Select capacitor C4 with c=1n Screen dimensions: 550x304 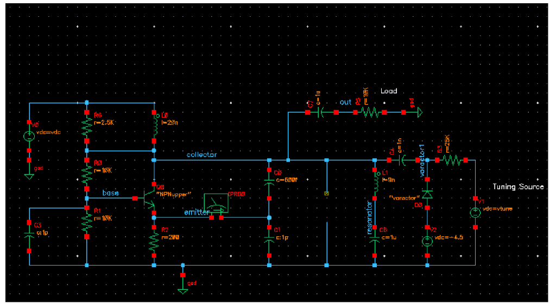(x=403, y=160)
